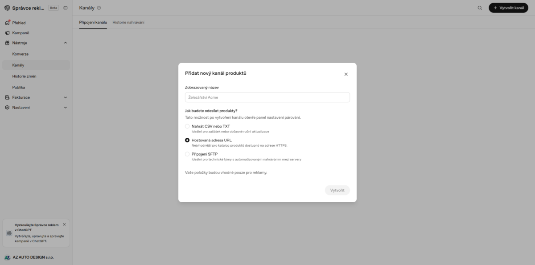The height and width of the screenshot is (265, 535).
Task: Open Historie změn in sidebar
Action: [36, 76]
